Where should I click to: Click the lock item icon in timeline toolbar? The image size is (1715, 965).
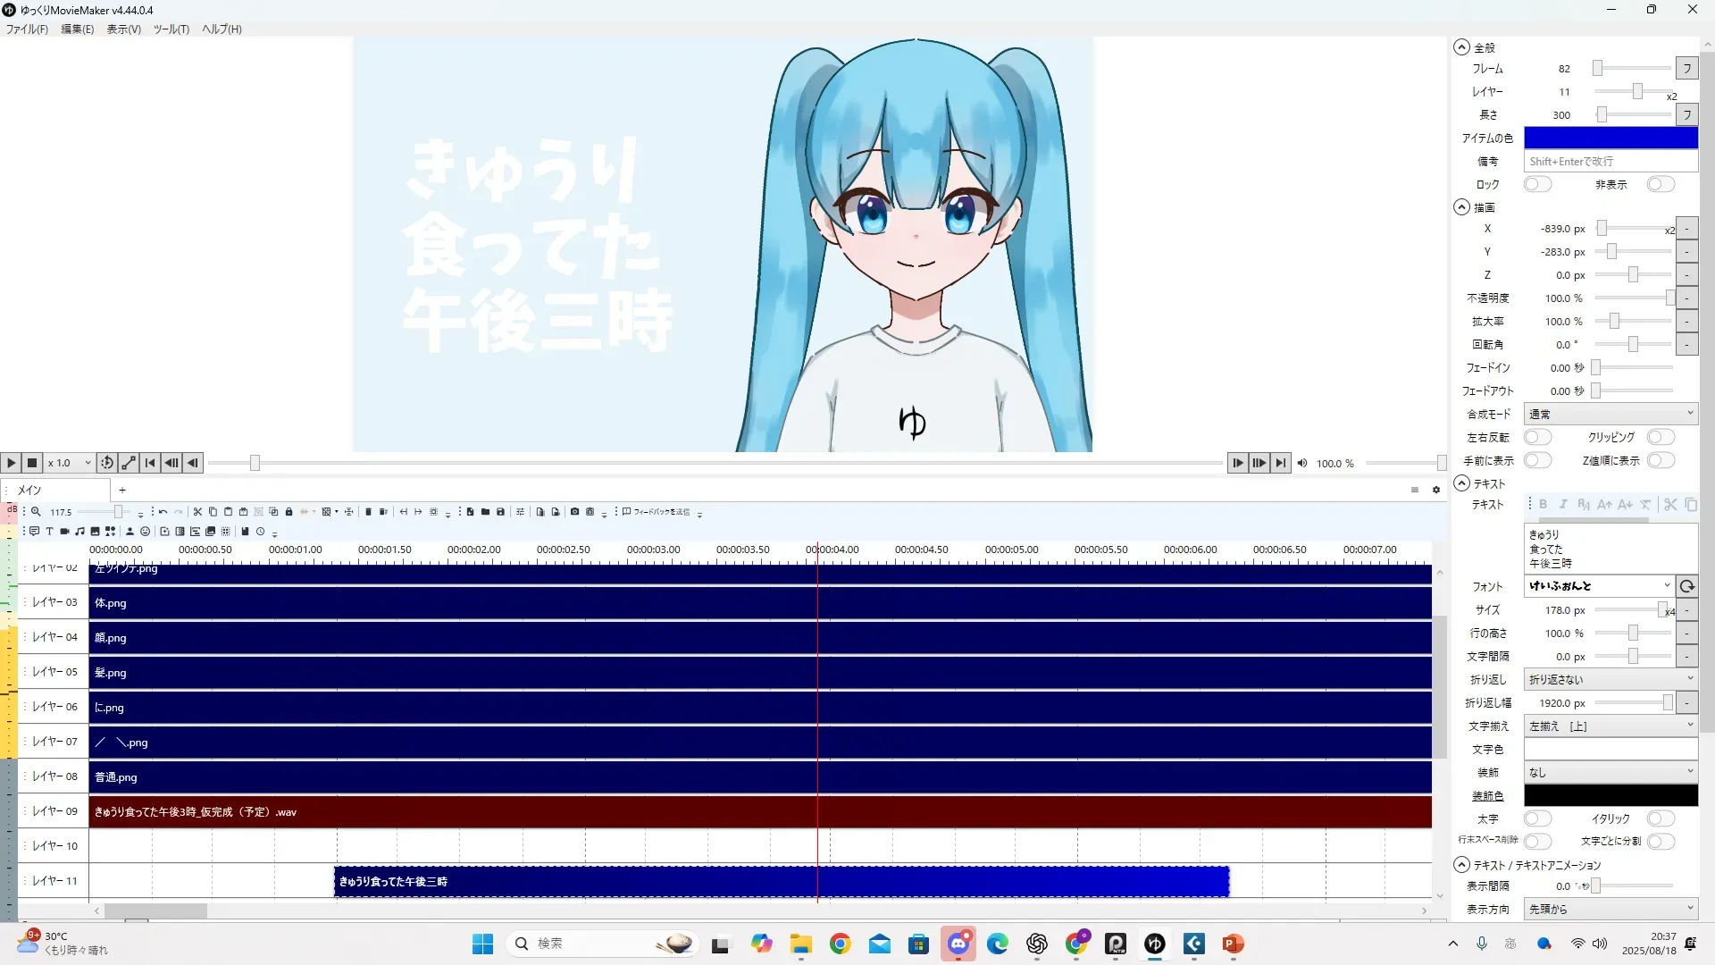coord(289,512)
